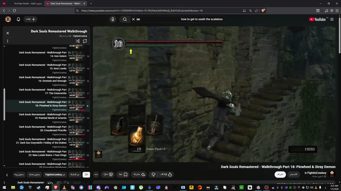Close the Dark Souls Remastered tab
341x191 pixels.
[x=84, y=3]
